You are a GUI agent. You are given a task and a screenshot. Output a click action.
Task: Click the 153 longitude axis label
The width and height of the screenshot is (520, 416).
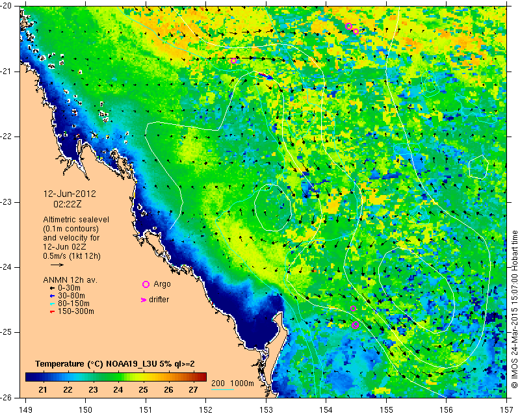pos(266,410)
